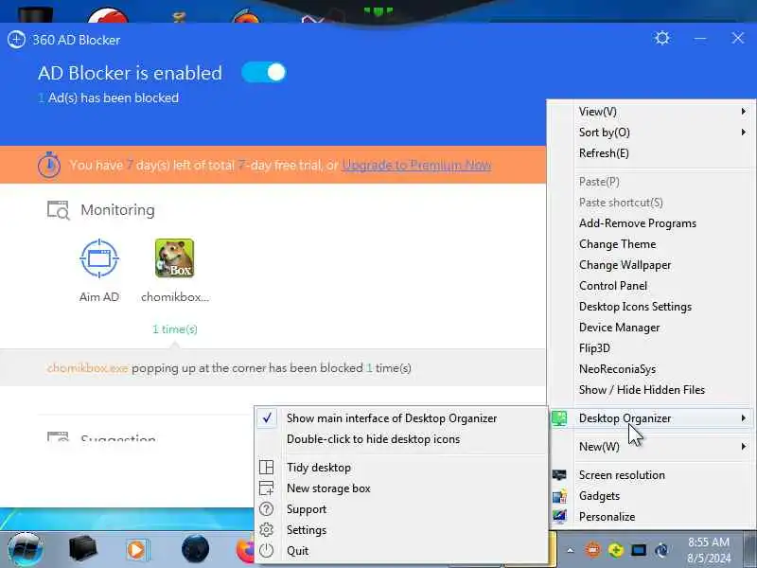Viewport: 757px width, 568px height.
Task: Open Add-Remove Programs from context menu
Action: [x=637, y=223]
